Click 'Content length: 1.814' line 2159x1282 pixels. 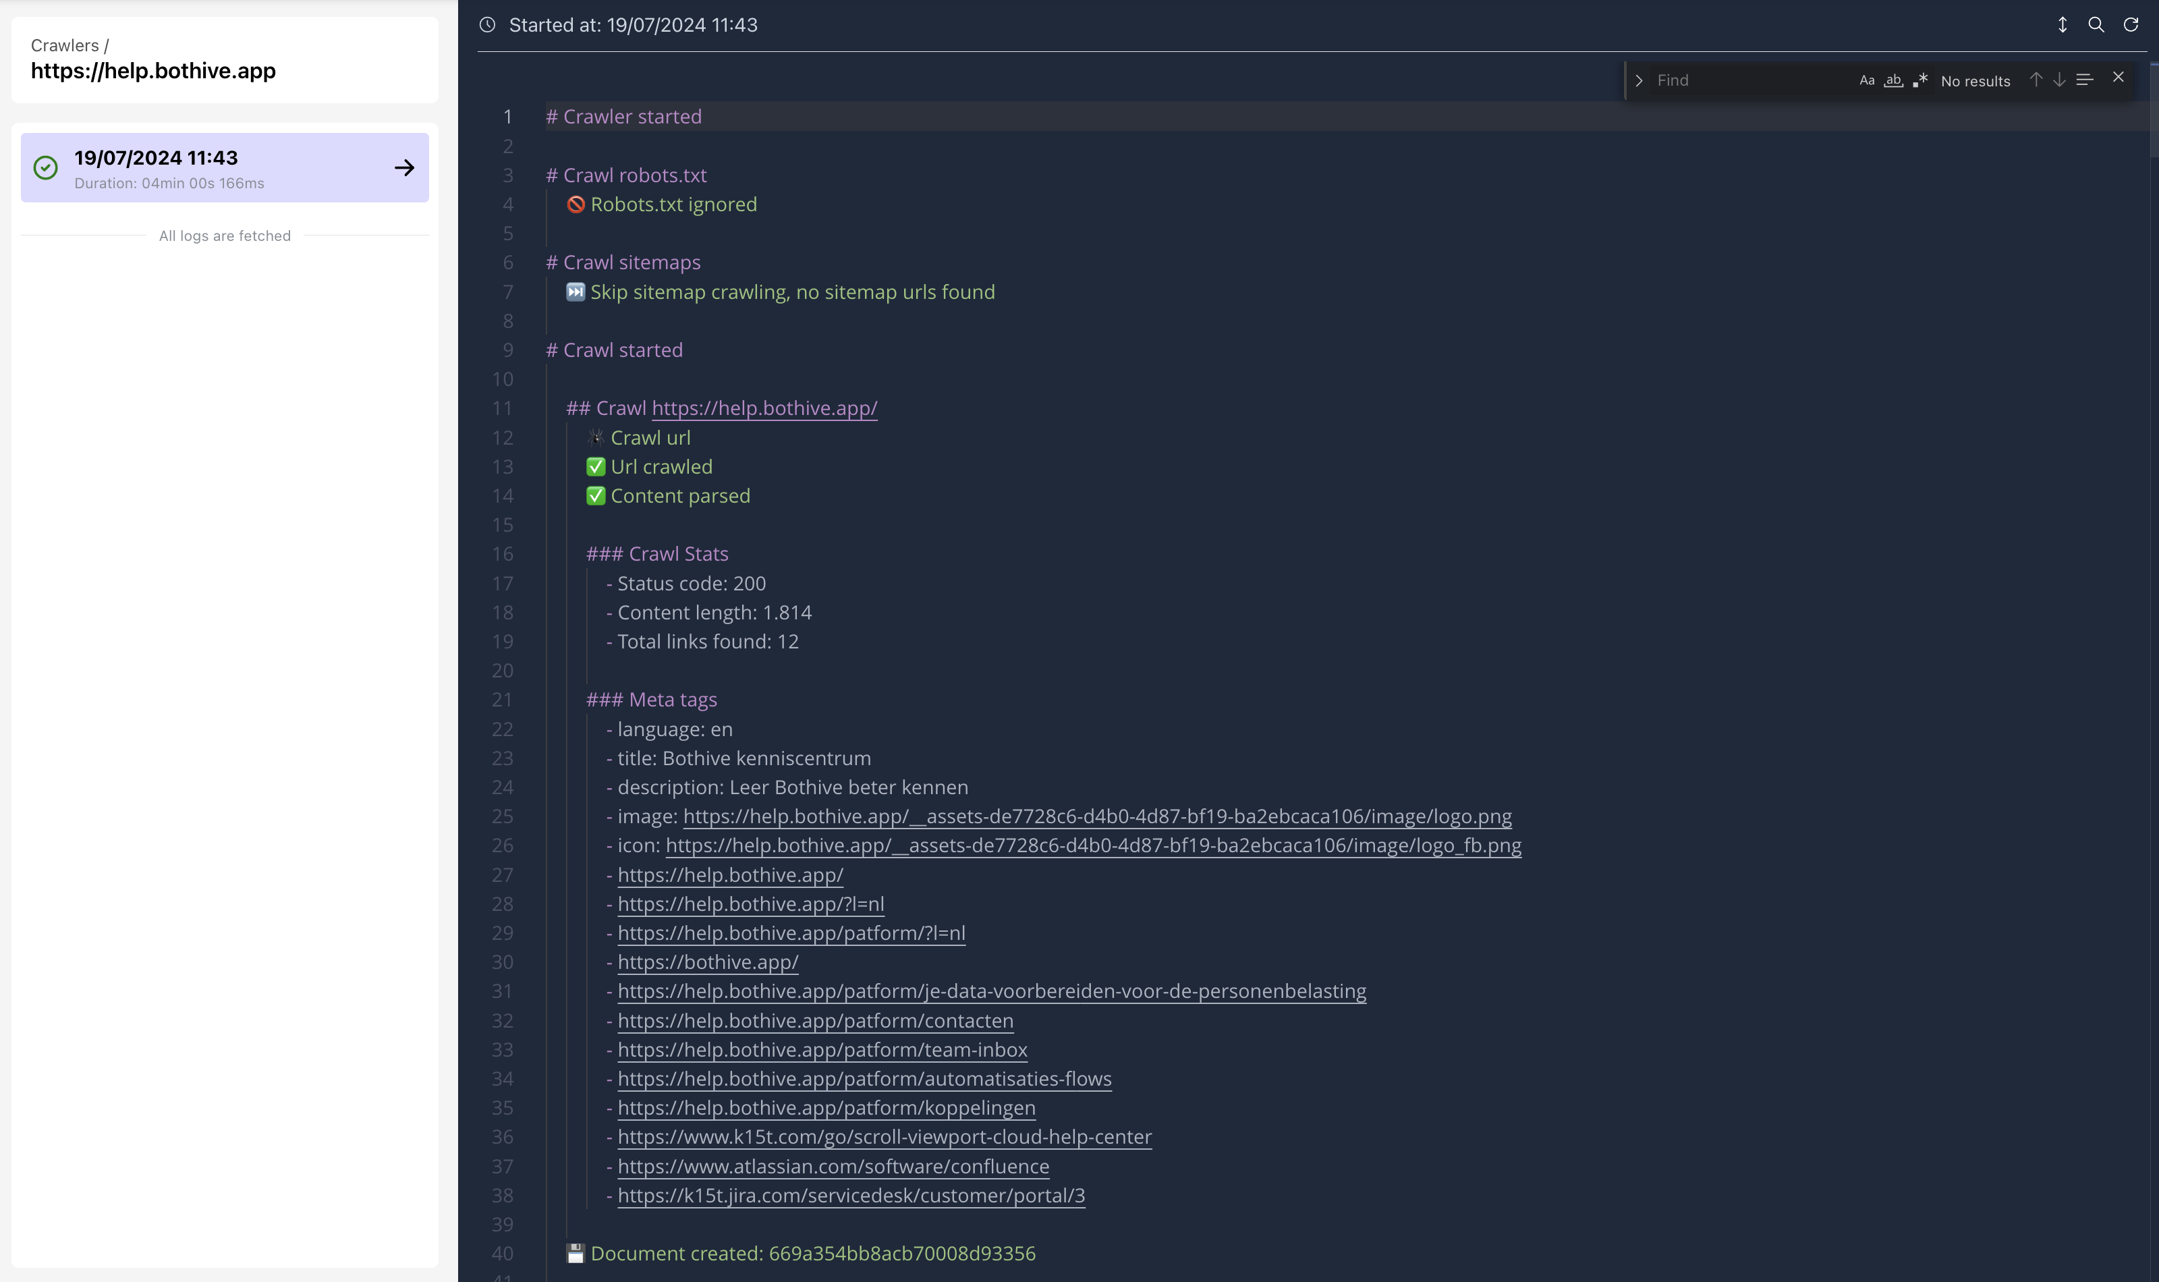pyautogui.click(x=709, y=613)
